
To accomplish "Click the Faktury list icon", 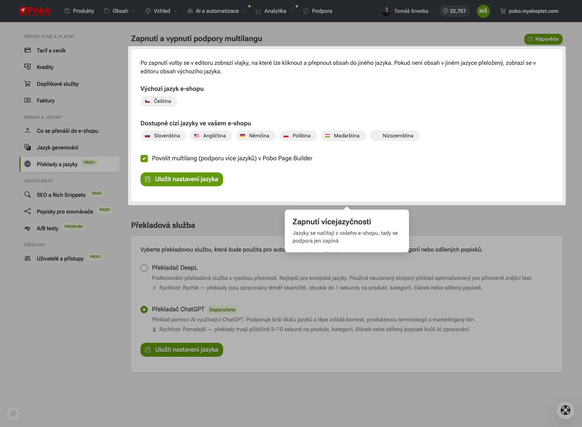I will 28,100.
